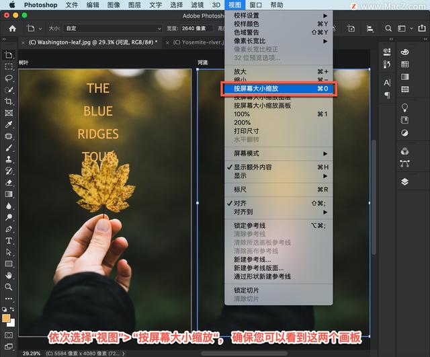Viewport: 430px width, 357px height.
Task: Select the Brush tool
Action: tap(9, 148)
